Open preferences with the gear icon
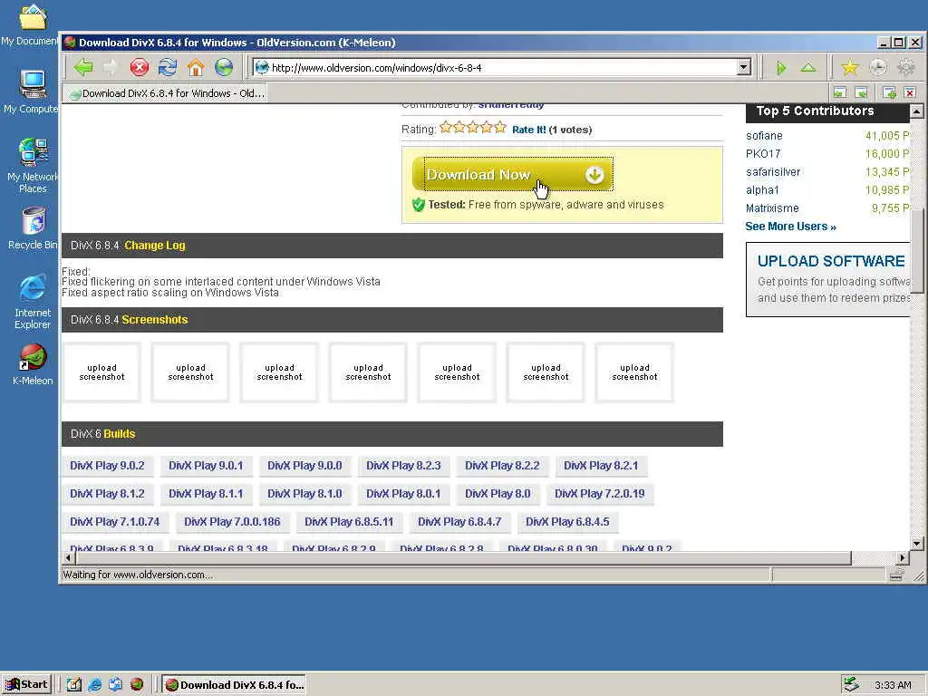Screen dimensions: 928x696 click(906, 68)
